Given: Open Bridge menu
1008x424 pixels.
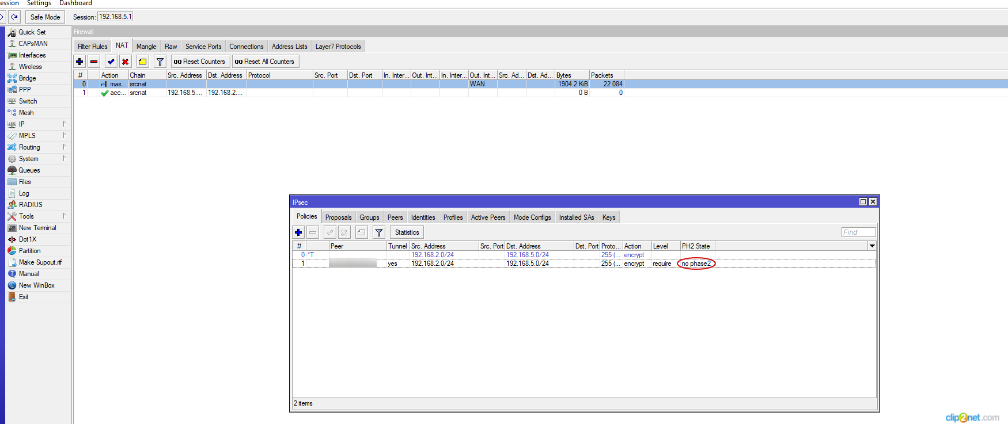Looking at the screenshot, I should click(27, 78).
